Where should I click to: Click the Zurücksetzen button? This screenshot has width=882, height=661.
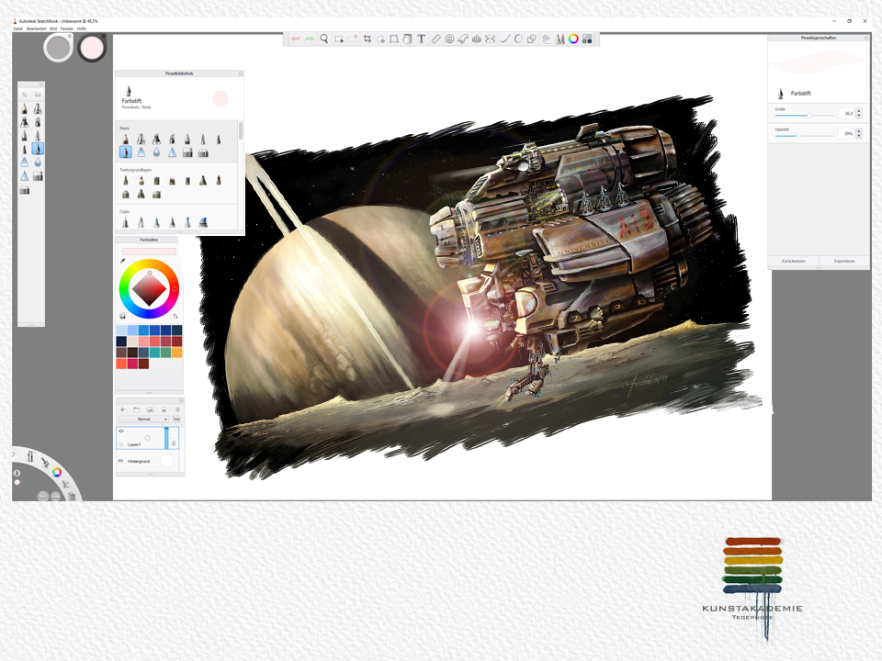(x=793, y=261)
